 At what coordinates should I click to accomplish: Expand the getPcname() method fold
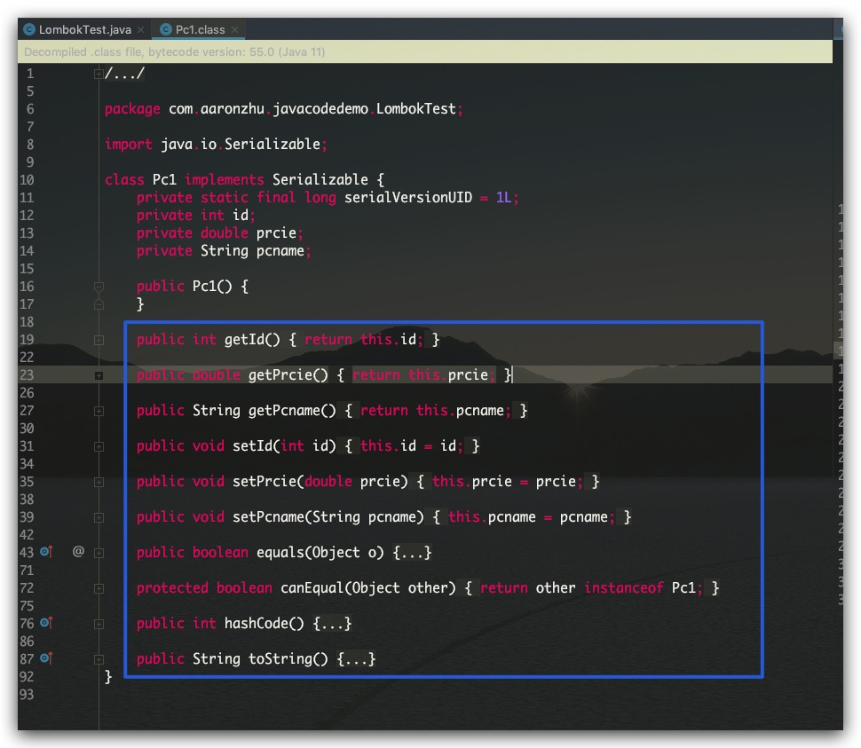coord(99,411)
